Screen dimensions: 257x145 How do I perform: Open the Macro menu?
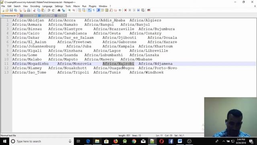pos(76,6)
